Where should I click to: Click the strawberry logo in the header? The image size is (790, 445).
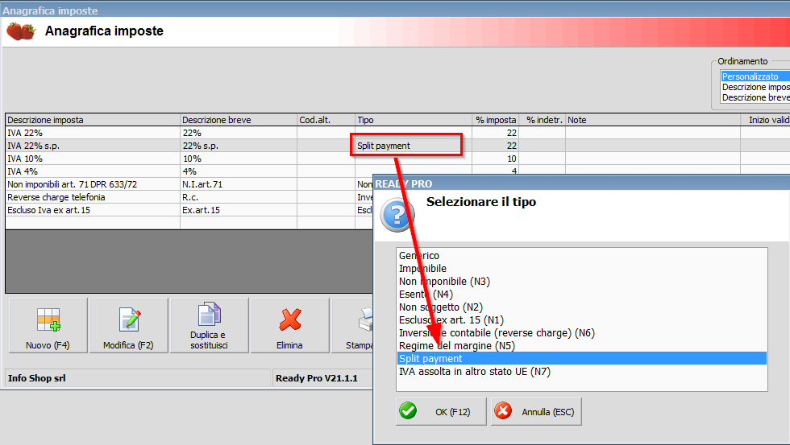pyautogui.click(x=21, y=31)
